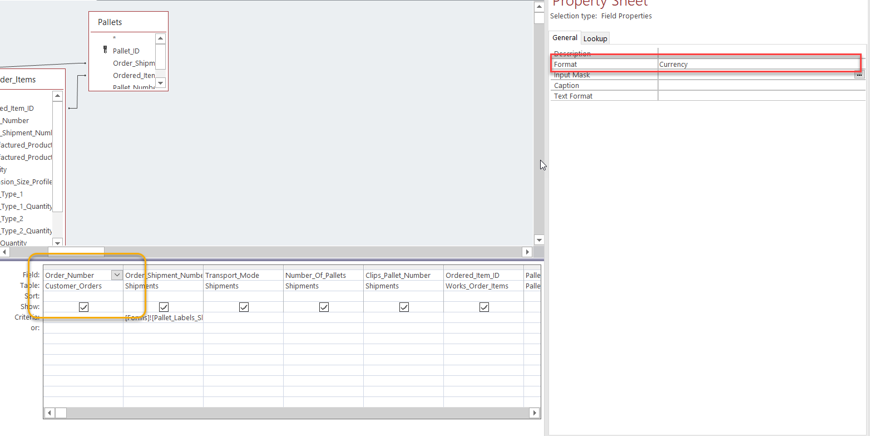
Task: Select Pallet_ID field in Pallets table
Action: coord(126,51)
